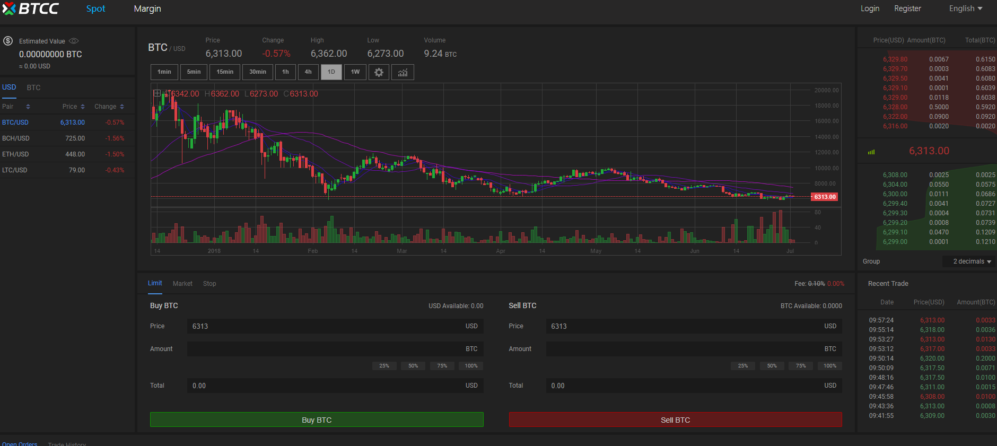The width and height of the screenshot is (997, 446).
Task: Click the chart legend expand box icon
Action: [157, 93]
